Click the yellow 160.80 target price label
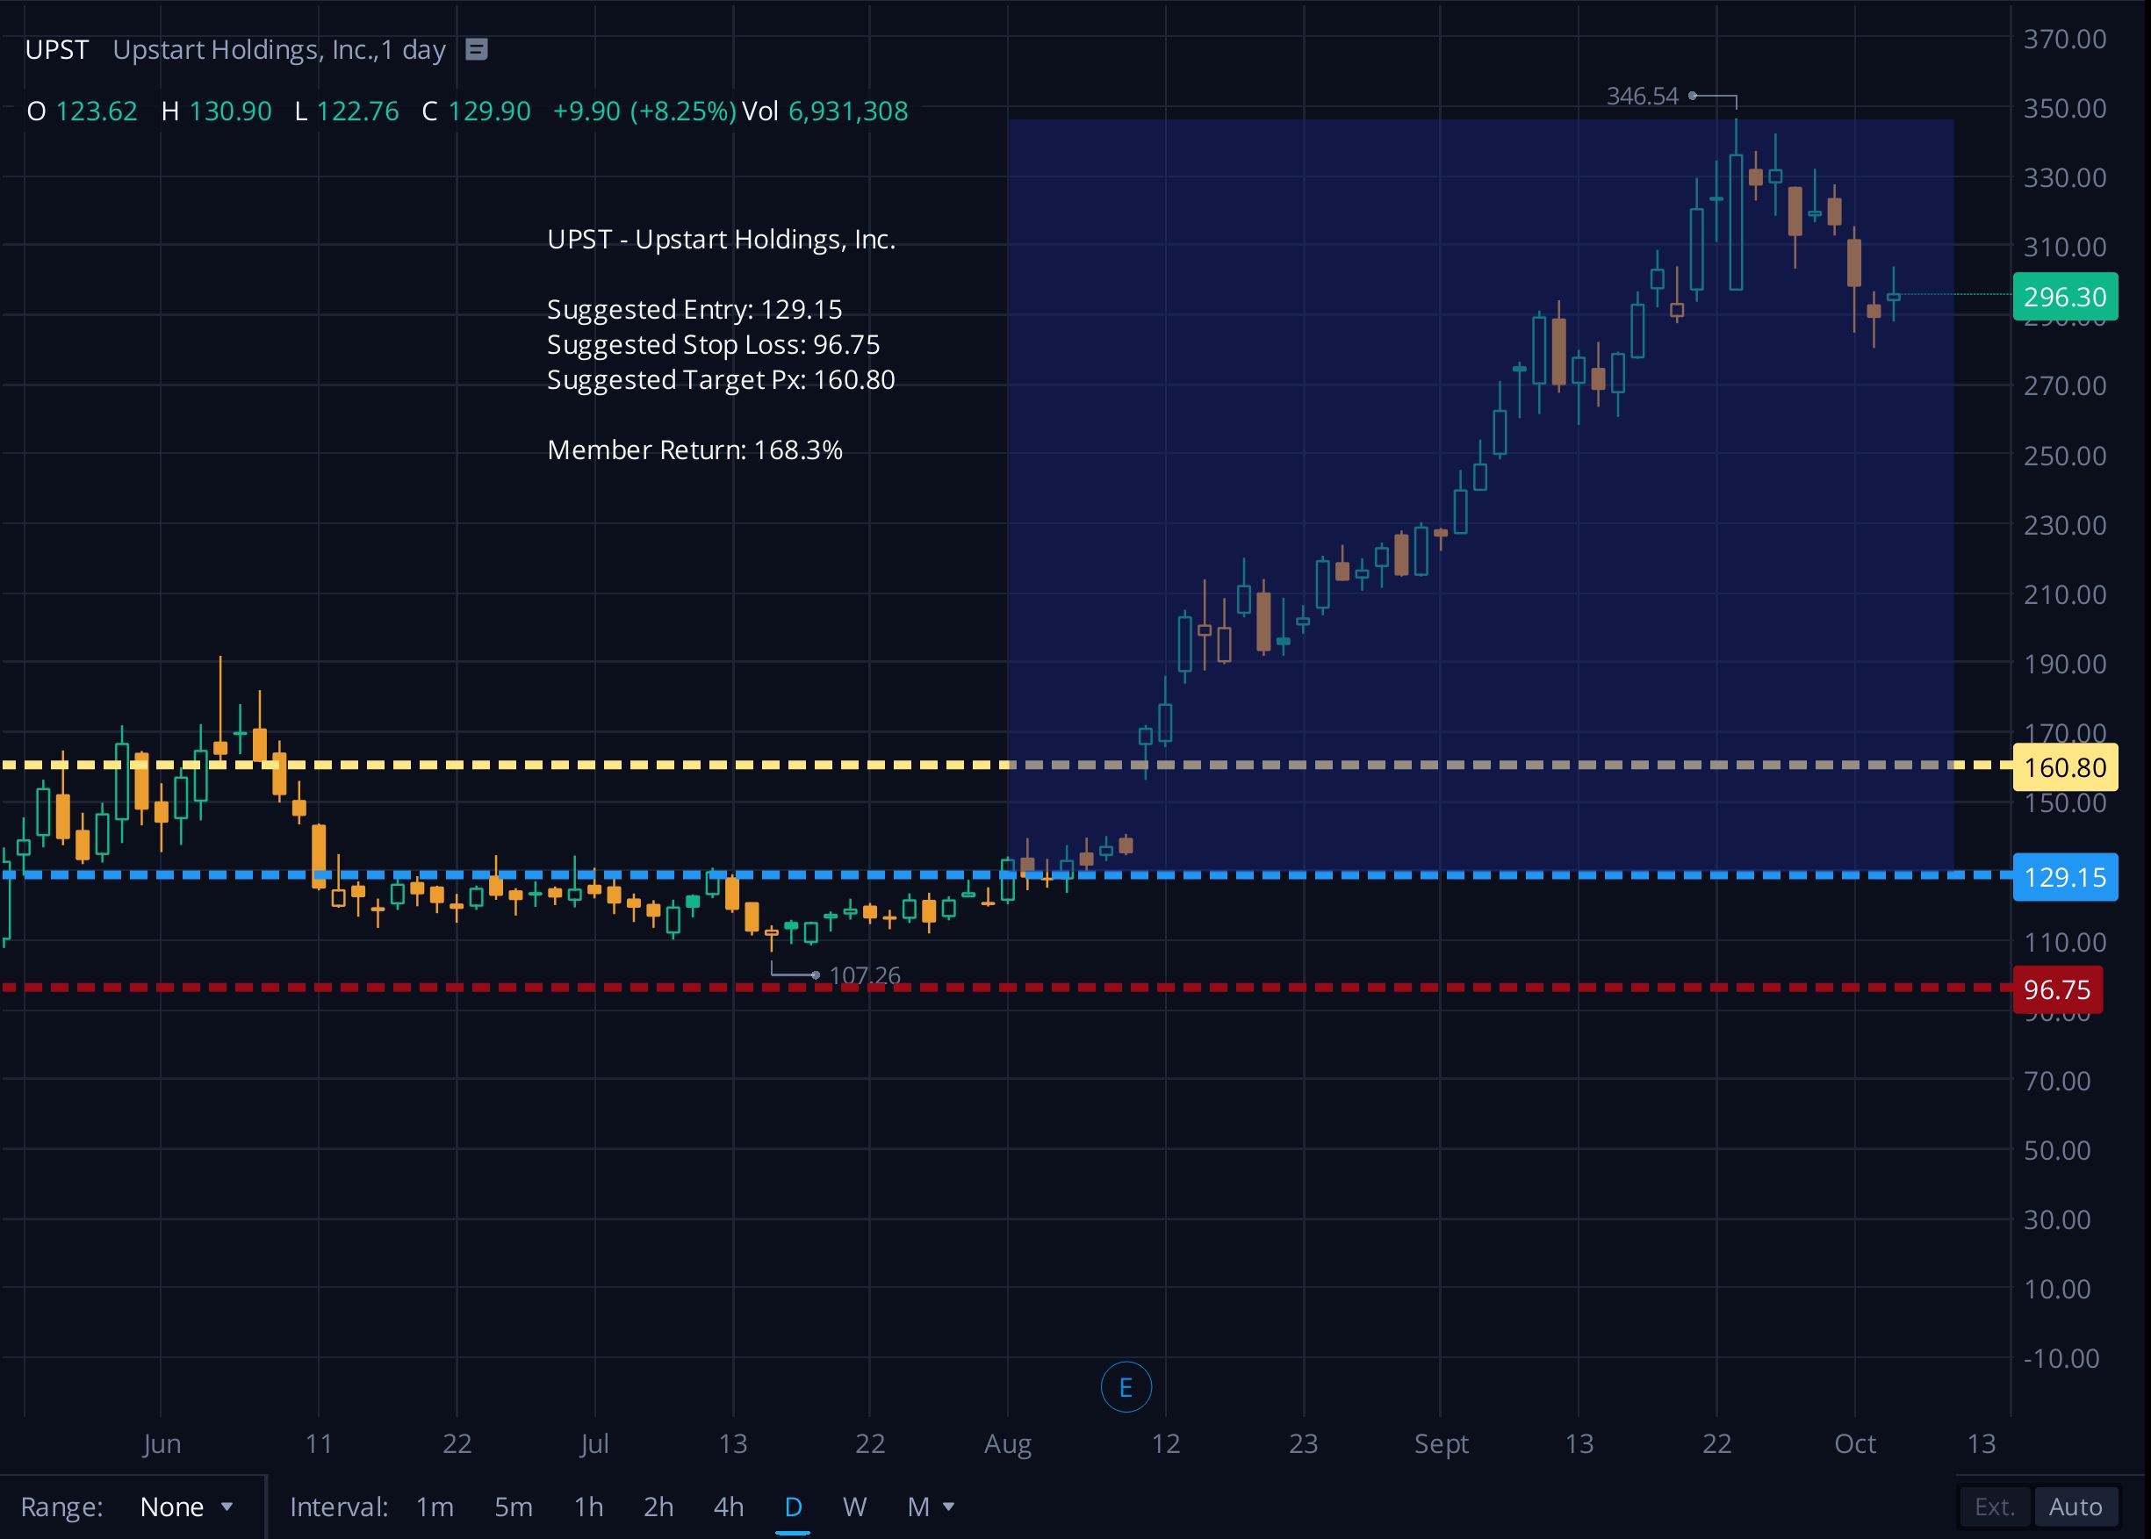The width and height of the screenshot is (2151, 1539). point(2065,766)
